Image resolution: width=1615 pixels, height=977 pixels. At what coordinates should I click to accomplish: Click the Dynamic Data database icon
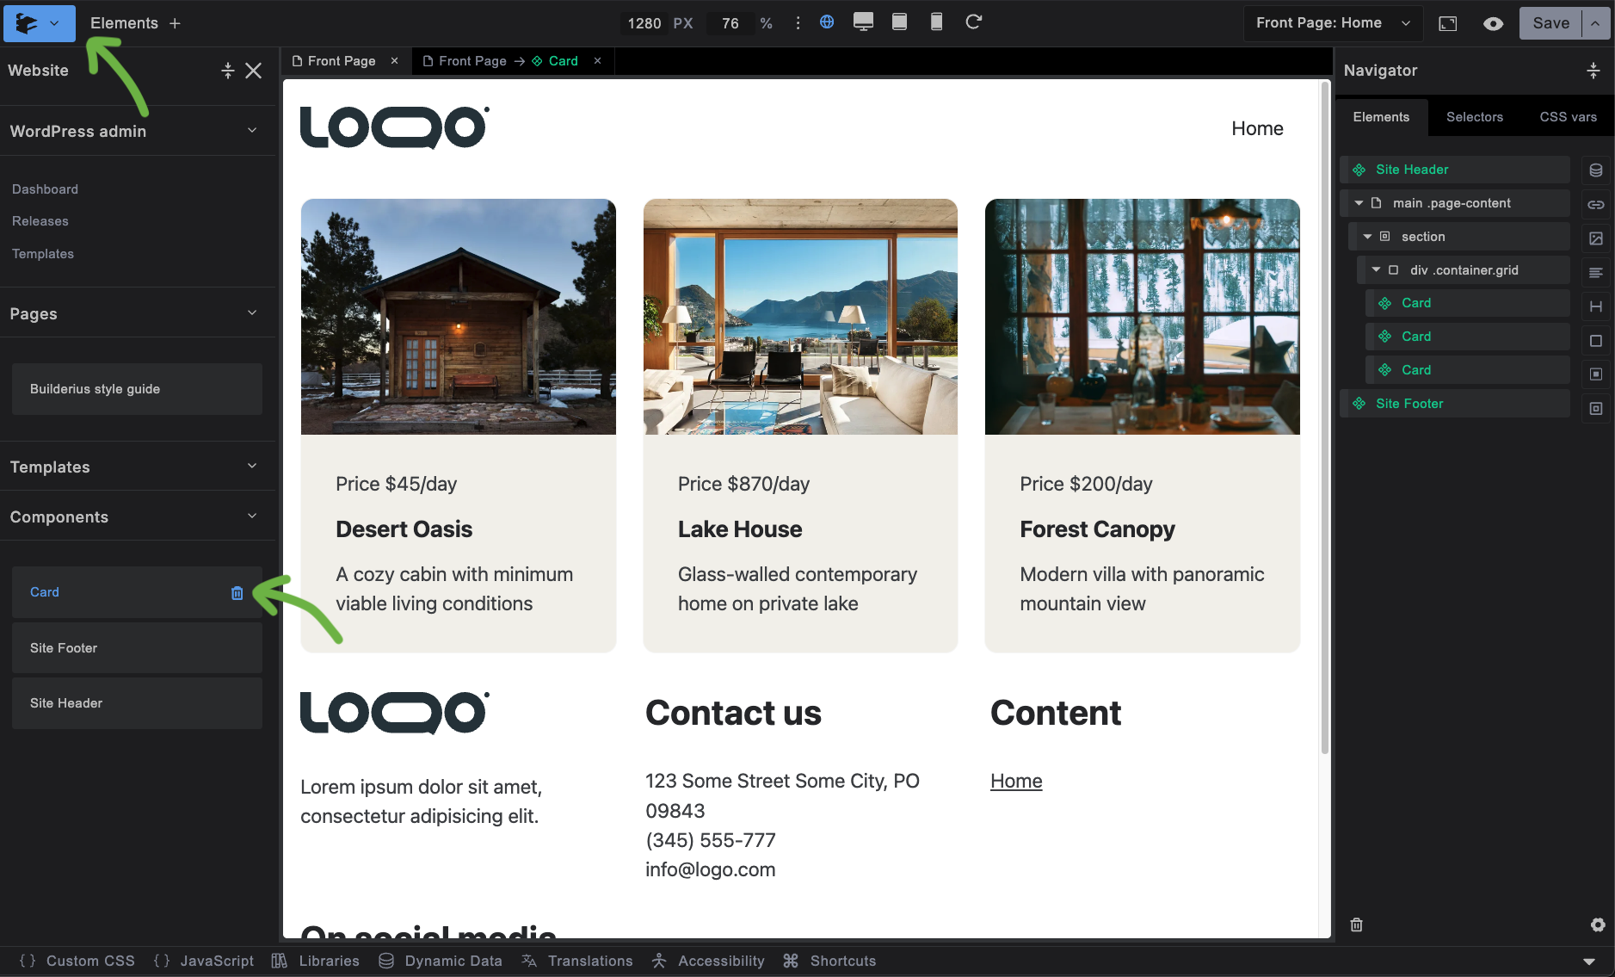click(386, 961)
